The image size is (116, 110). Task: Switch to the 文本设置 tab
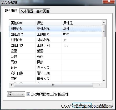[x=27, y=11]
